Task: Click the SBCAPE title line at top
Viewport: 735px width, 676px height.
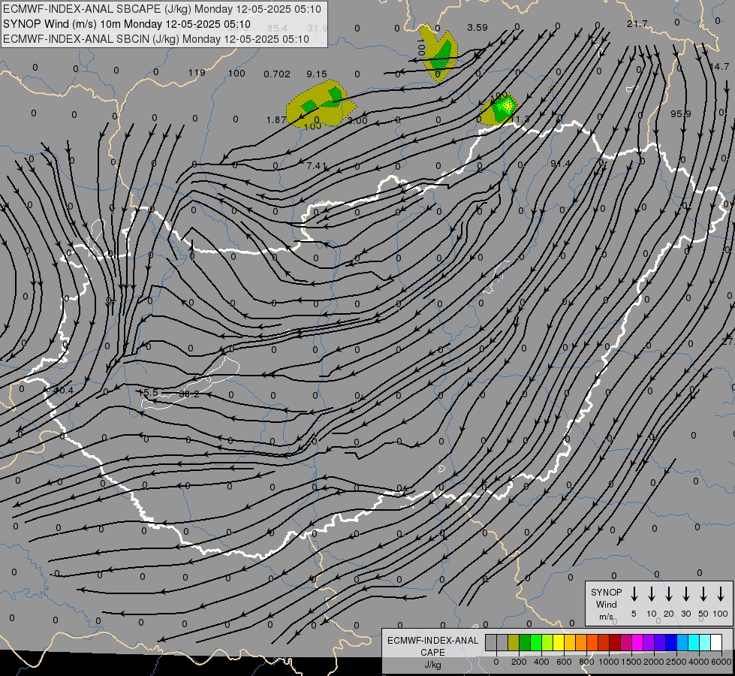Action: (161, 9)
